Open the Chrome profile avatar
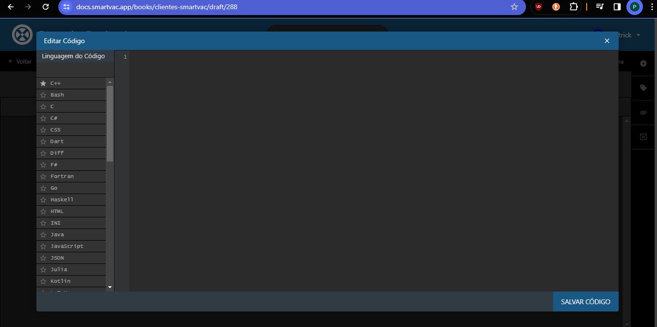Screen dimensions: 657x327 pos(634,7)
